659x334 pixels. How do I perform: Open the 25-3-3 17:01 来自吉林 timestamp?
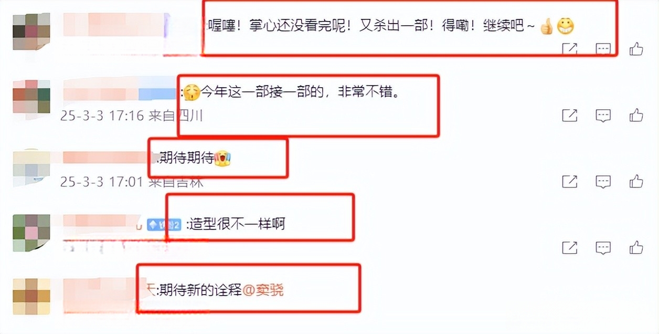[x=132, y=182]
